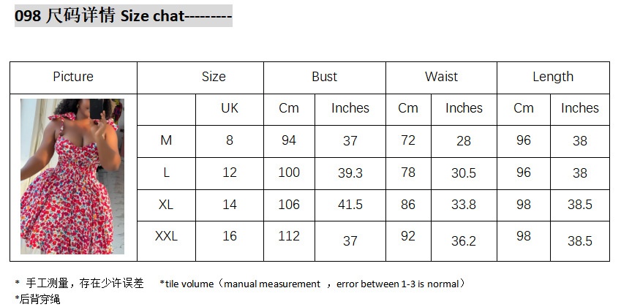Click the manual measurement error note
The width and height of the screenshot is (621, 307).
click(312, 284)
